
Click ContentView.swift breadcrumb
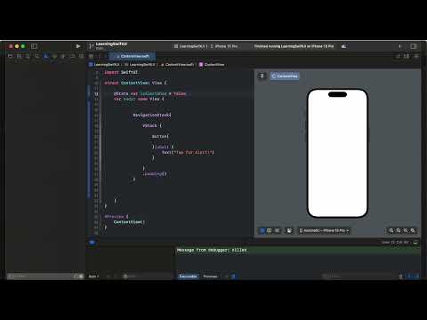(178, 64)
